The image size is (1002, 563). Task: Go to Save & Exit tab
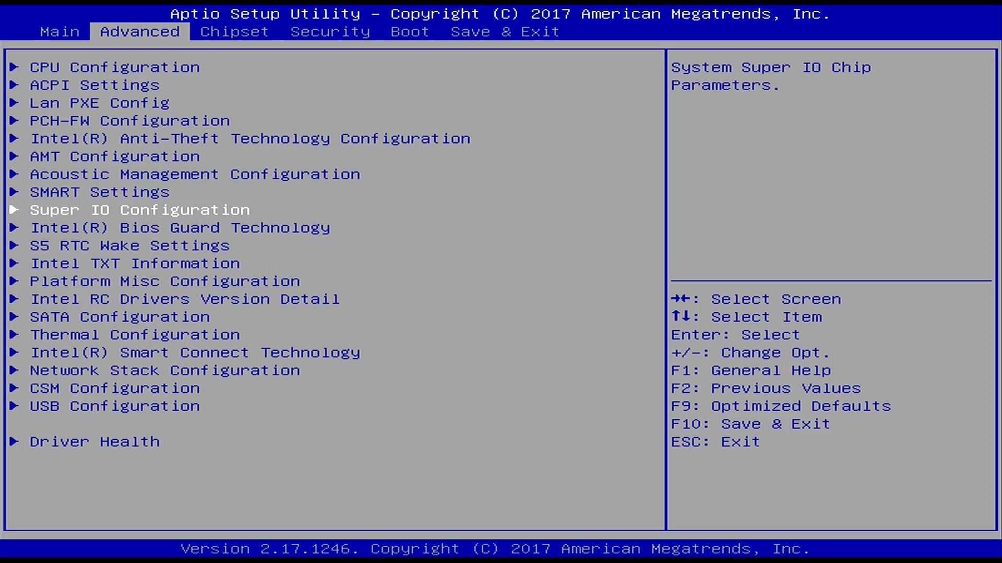coord(505,32)
